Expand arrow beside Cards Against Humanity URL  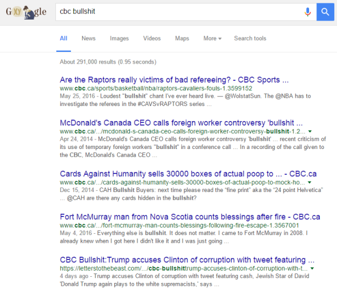[310, 182]
